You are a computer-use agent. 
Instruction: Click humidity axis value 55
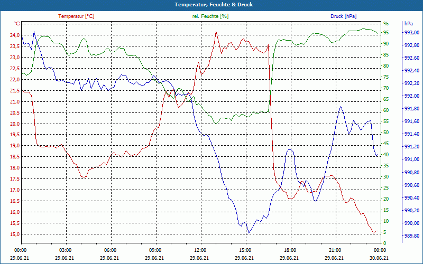386,121
